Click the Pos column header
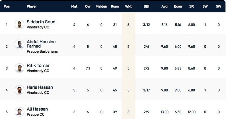The width and height of the screenshot is (226, 119). 7,6
